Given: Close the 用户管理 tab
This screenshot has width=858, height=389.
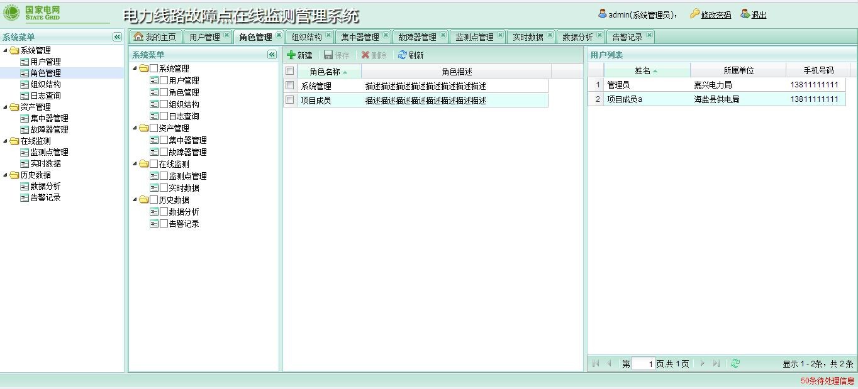Looking at the screenshot, I should [x=226, y=36].
